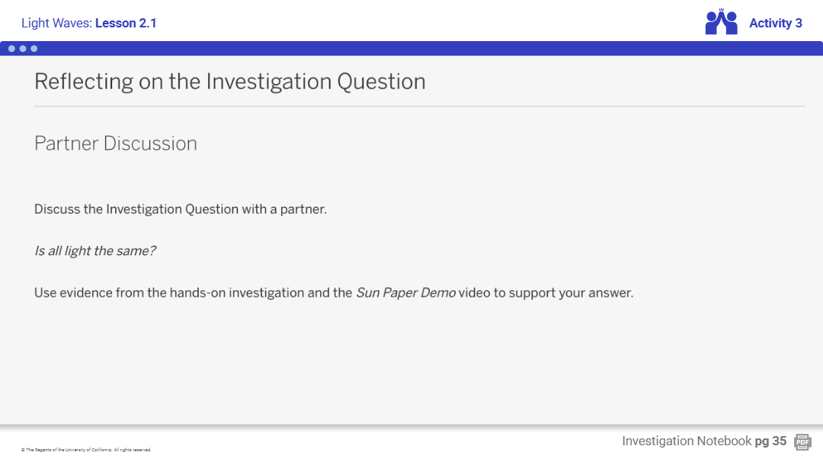This screenshot has width=823, height=462.
Task: Click the partner high-five activity icon
Action: click(x=722, y=23)
